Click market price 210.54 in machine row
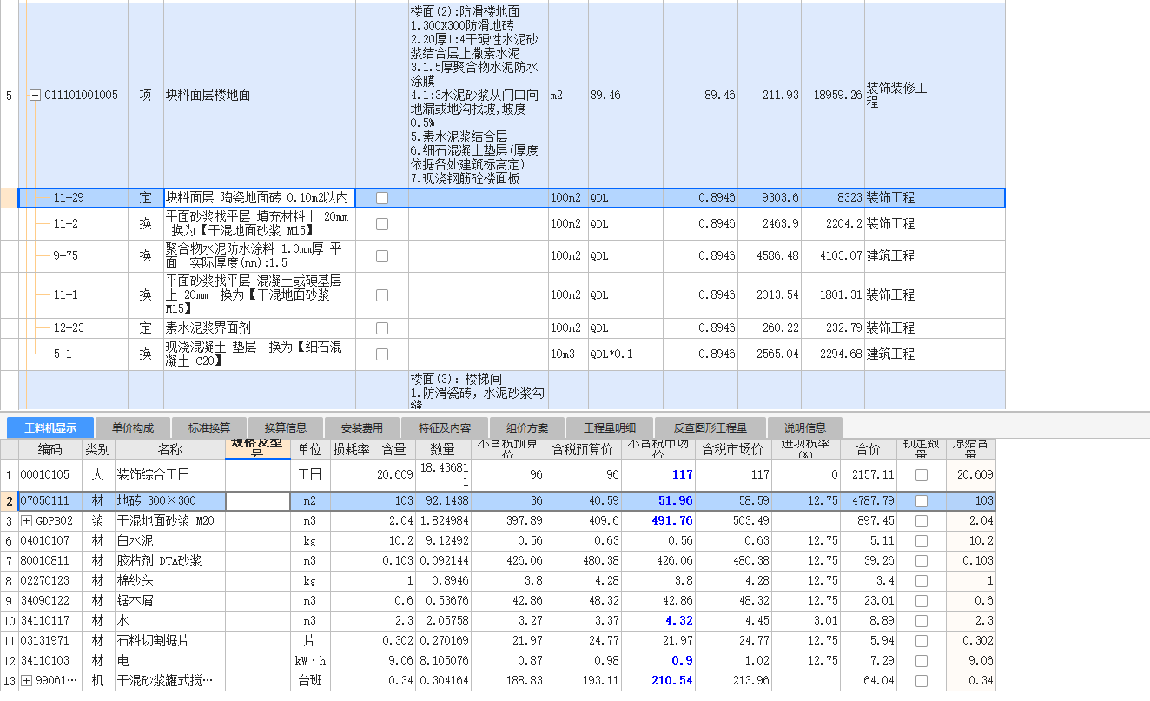Image resolution: width=1150 pixels, height=701 pixels. (658, 681)
